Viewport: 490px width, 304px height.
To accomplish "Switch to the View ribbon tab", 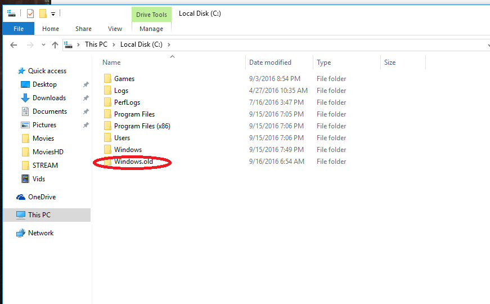I will pyautogui.click(x=115, y=29).
